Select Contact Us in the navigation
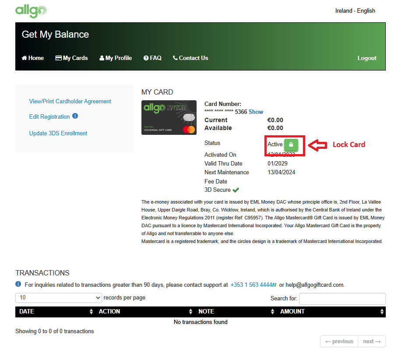The width and height of the screenshot is (398, 352). [x=190, y=58]
